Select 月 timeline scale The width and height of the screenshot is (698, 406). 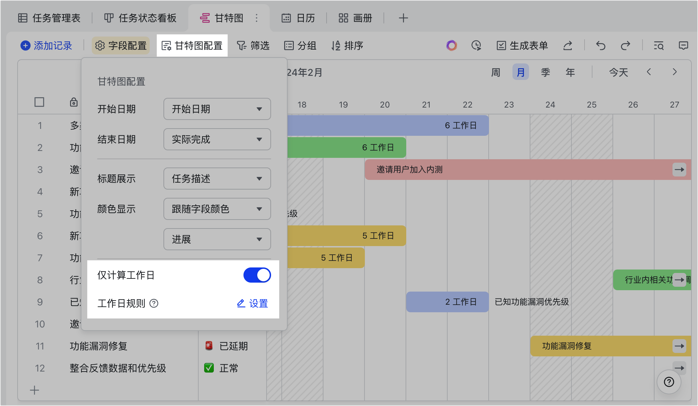521,72
